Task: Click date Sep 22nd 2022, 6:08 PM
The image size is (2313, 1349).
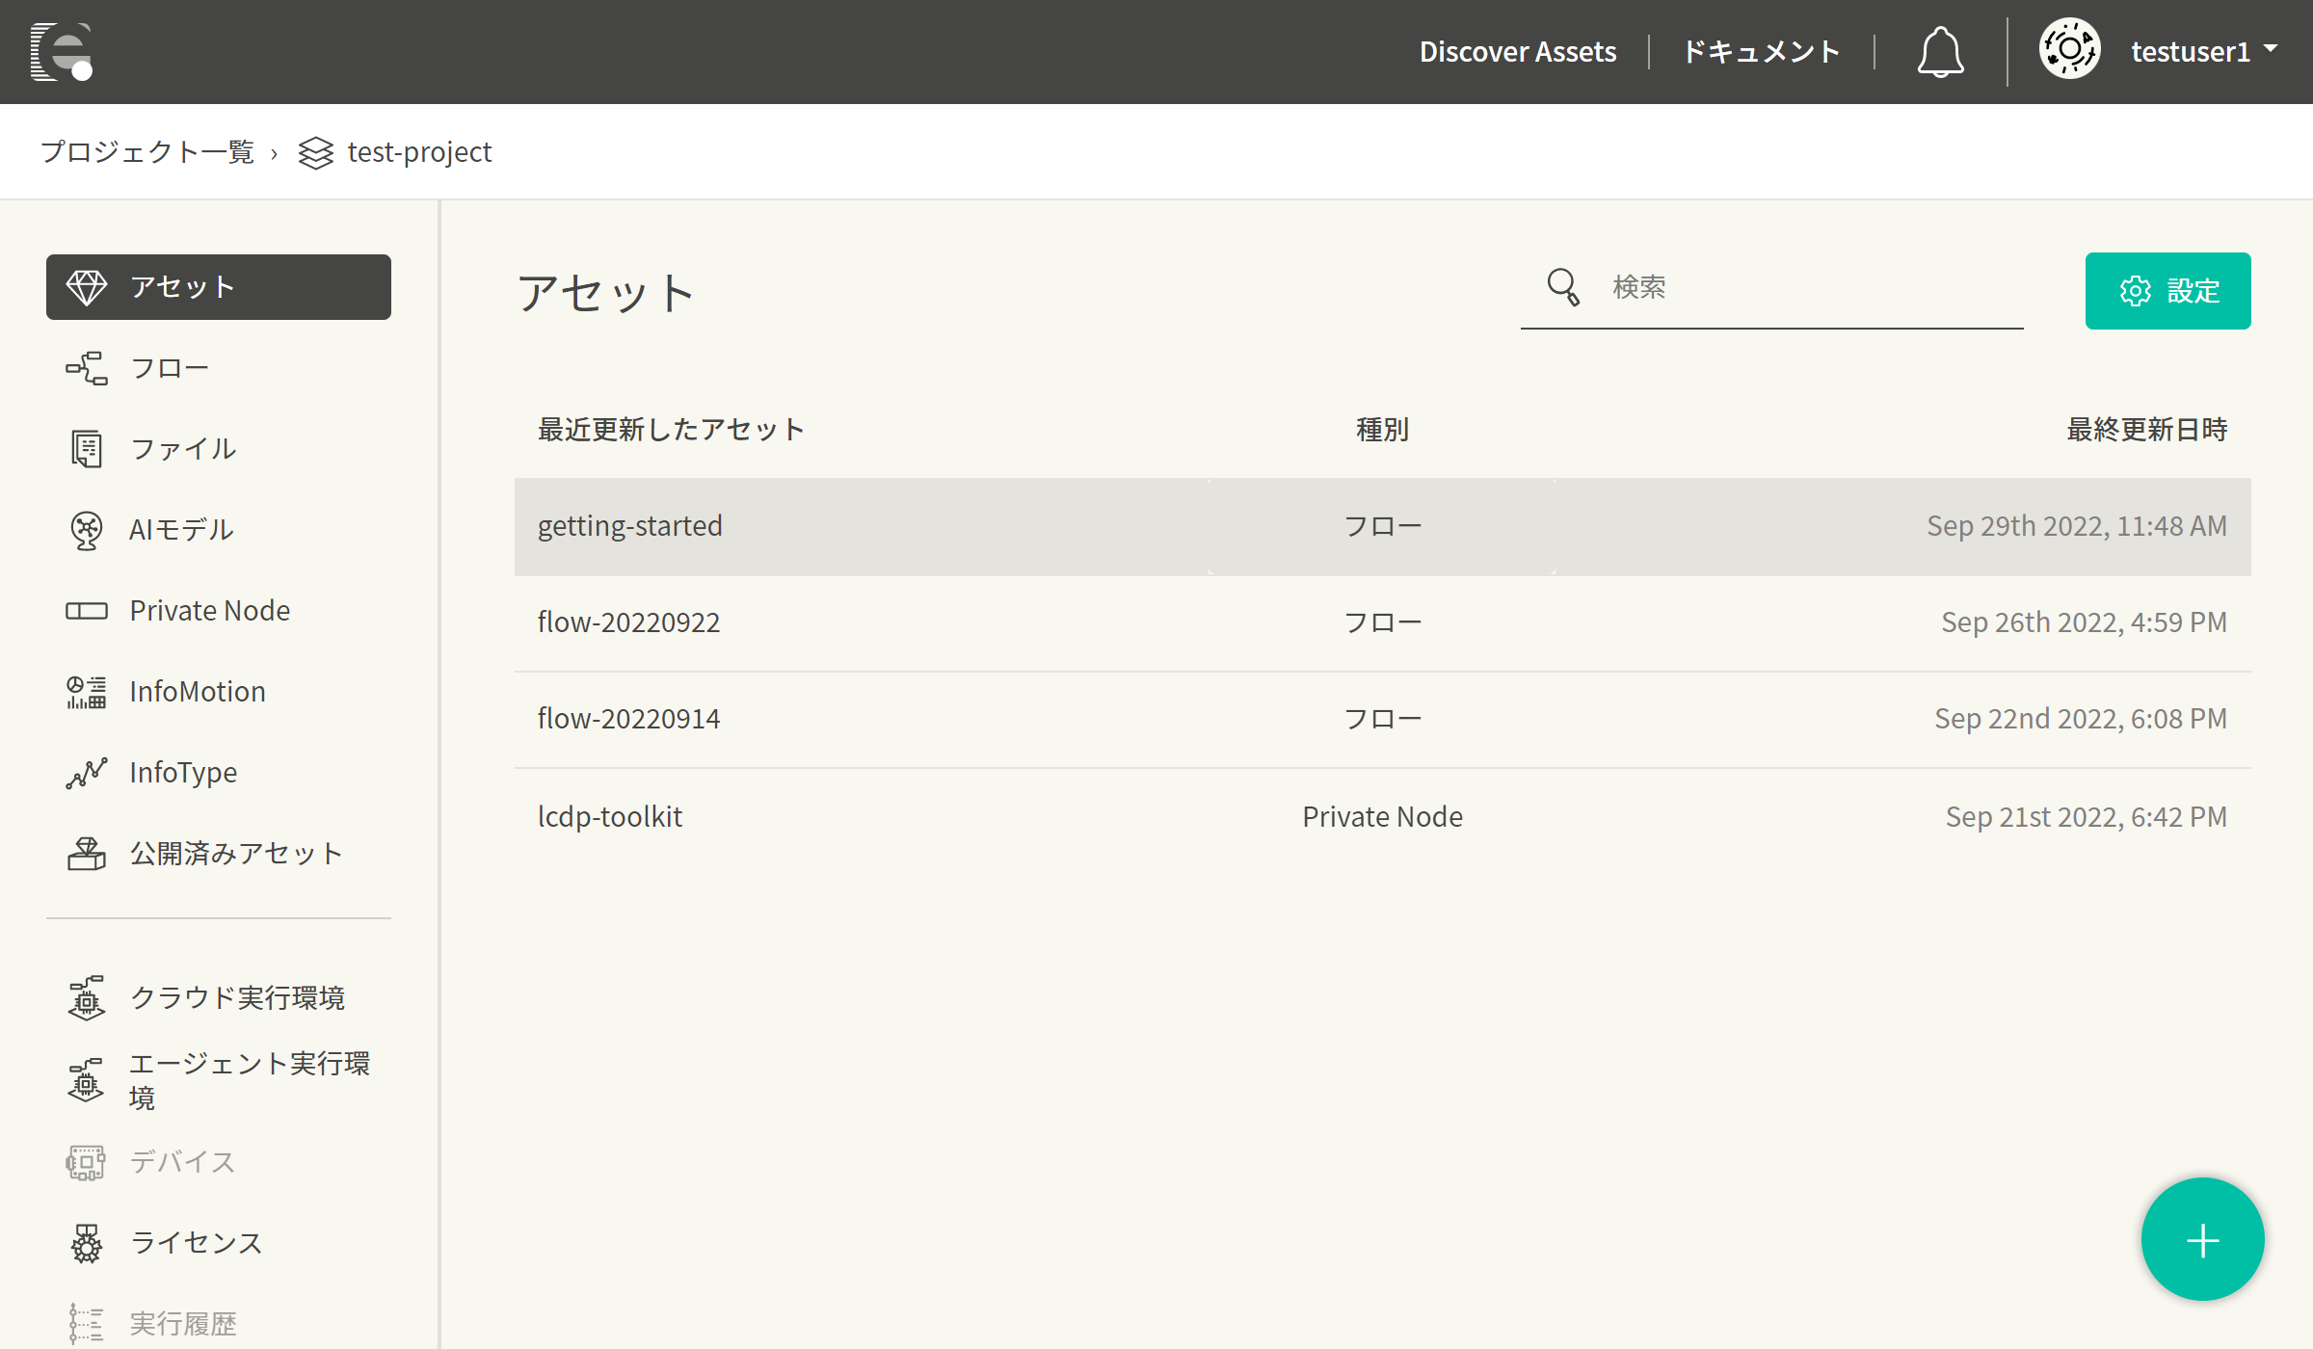Action: (2081, 719)
